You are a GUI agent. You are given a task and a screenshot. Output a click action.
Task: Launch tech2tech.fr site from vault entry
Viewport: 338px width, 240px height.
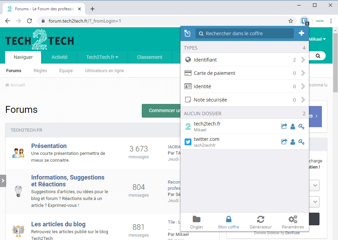click(x=284, y=126)
